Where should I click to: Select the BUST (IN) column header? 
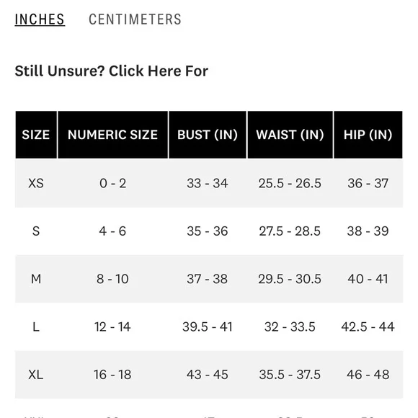point(208,135)
